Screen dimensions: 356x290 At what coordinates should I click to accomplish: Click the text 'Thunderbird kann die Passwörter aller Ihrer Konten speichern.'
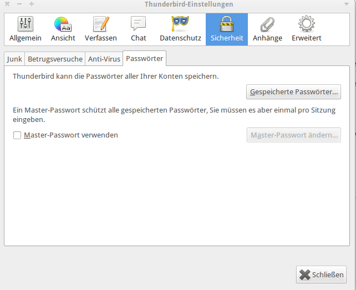115,77
